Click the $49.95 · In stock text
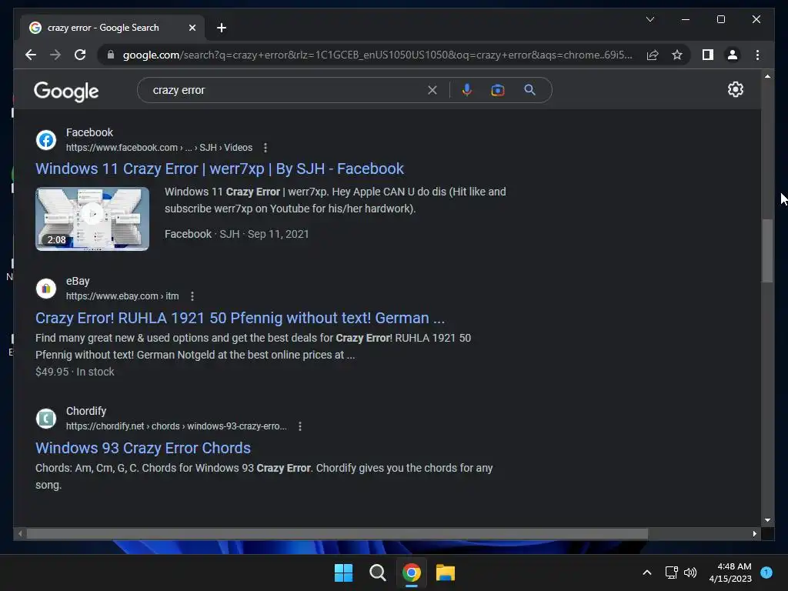The image size is (788, 591). [75, 372]
